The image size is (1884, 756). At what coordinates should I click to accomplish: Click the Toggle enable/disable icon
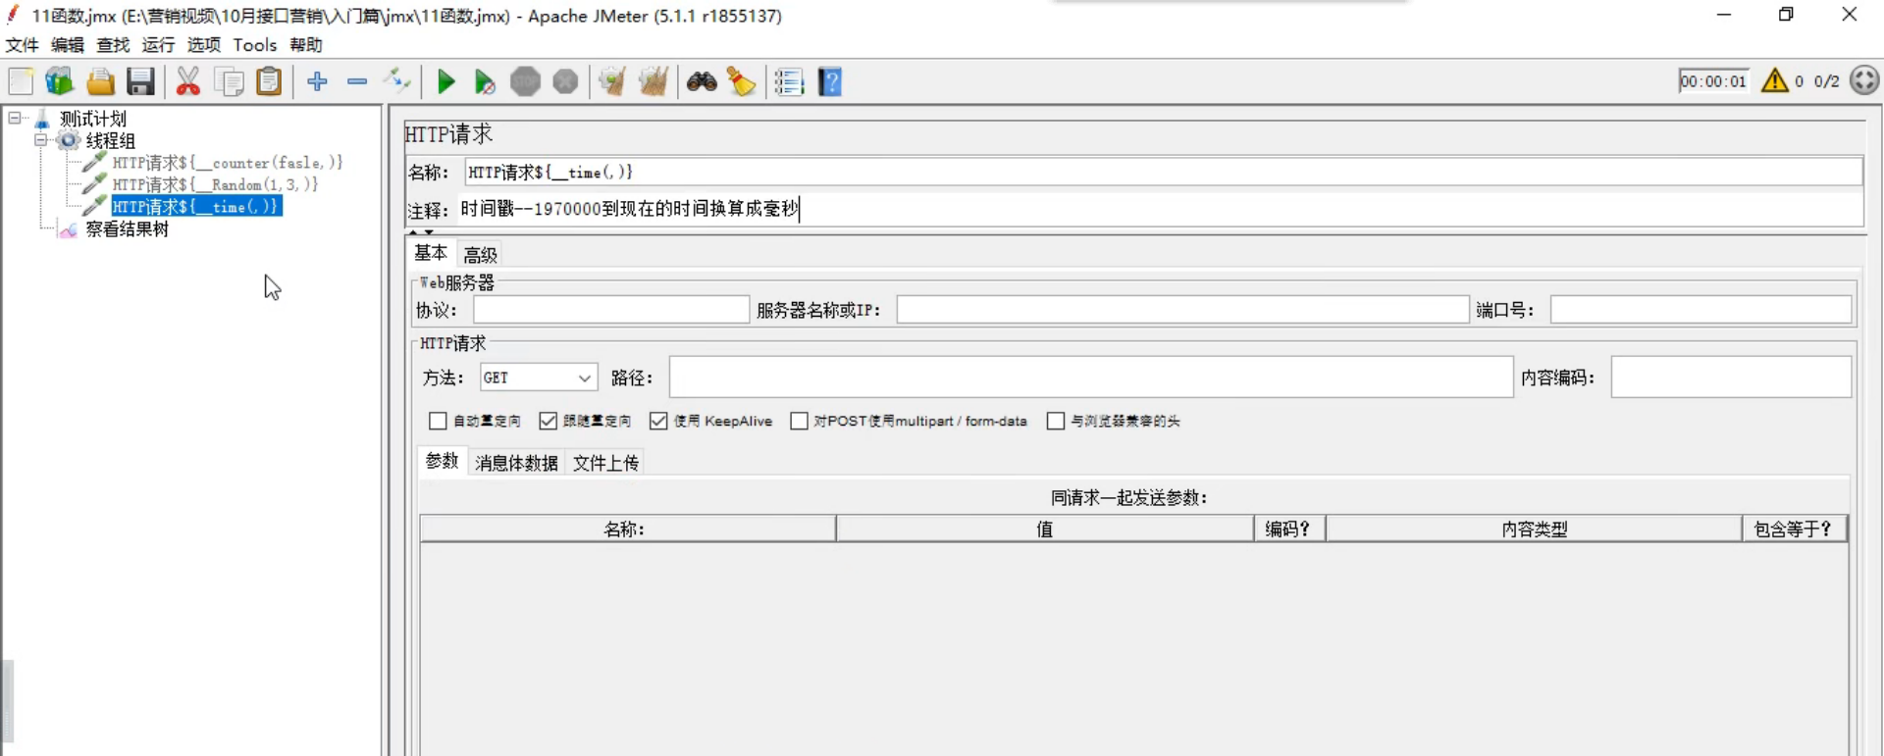[x=397, y=81]
